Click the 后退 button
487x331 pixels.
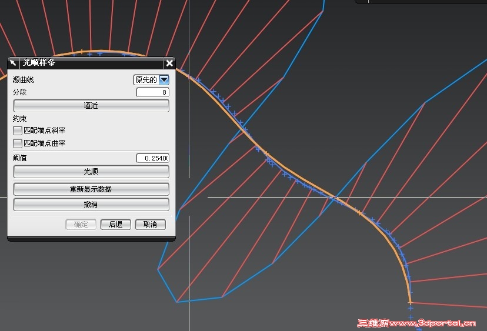(x=116, y=225)
